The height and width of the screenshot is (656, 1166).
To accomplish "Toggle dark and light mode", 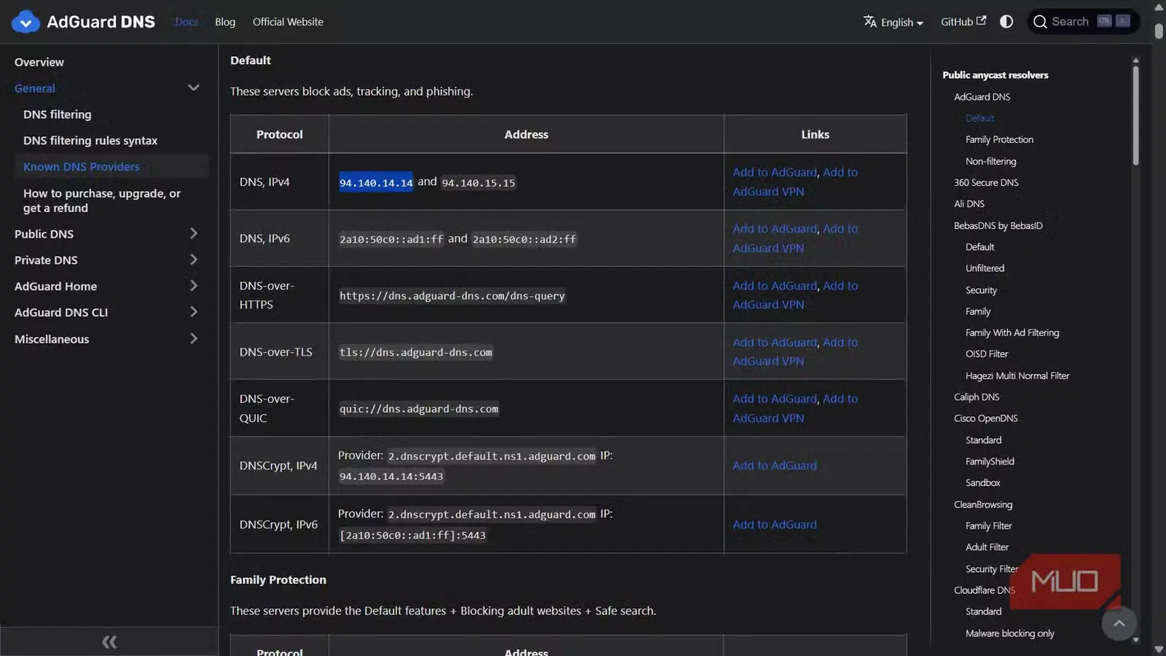I will point(1006,22).
